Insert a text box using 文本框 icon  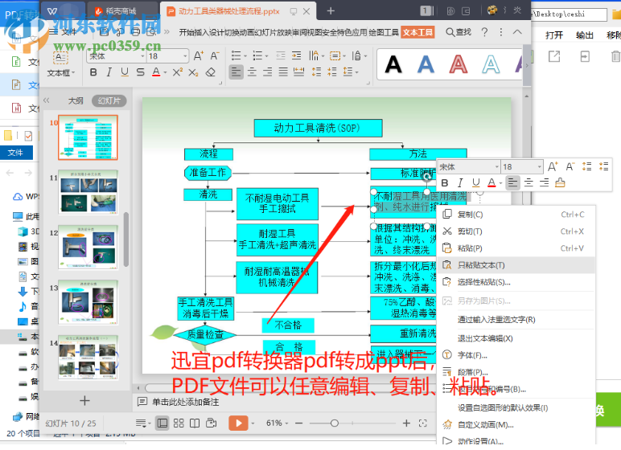tap(60, 58)
